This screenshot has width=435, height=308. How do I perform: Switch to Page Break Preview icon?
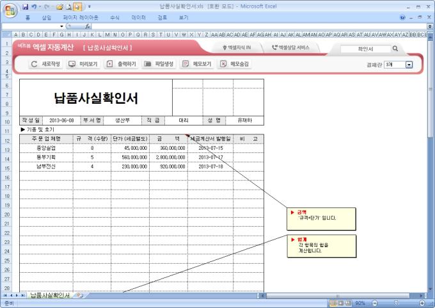click(348, 303)
